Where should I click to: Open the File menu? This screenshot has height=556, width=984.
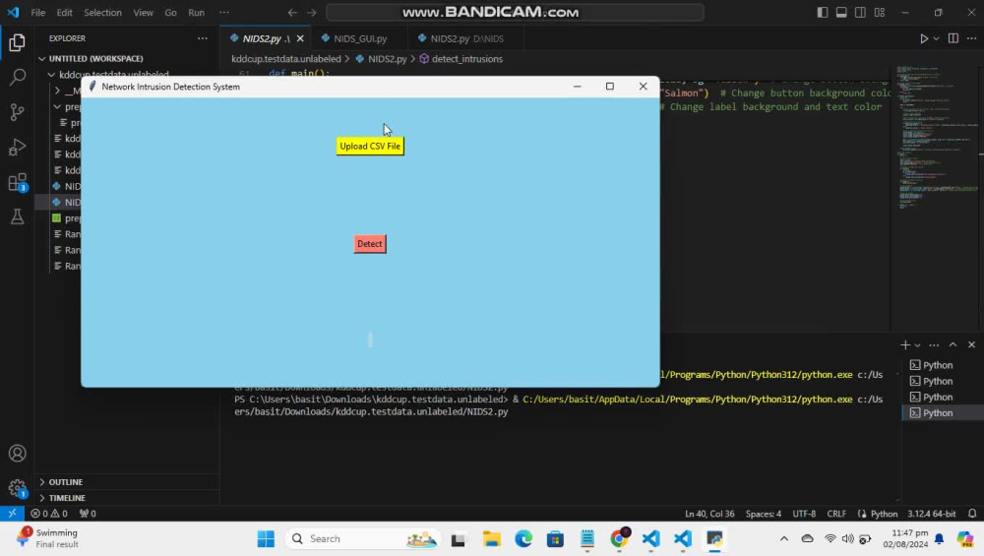(37, 12)
